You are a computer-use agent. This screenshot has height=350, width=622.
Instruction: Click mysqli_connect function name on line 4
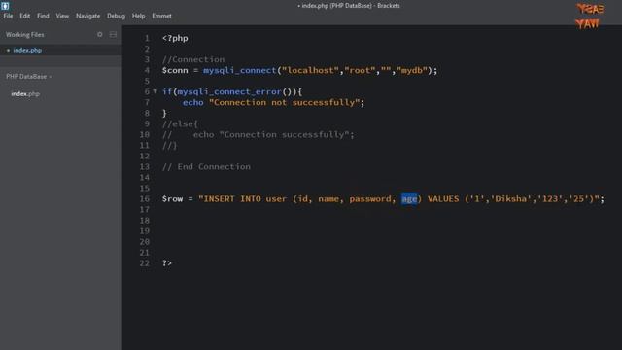click(240, 70)
